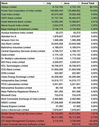Open the July column filter icon
The image size is (99, 127).
point(61,3)
